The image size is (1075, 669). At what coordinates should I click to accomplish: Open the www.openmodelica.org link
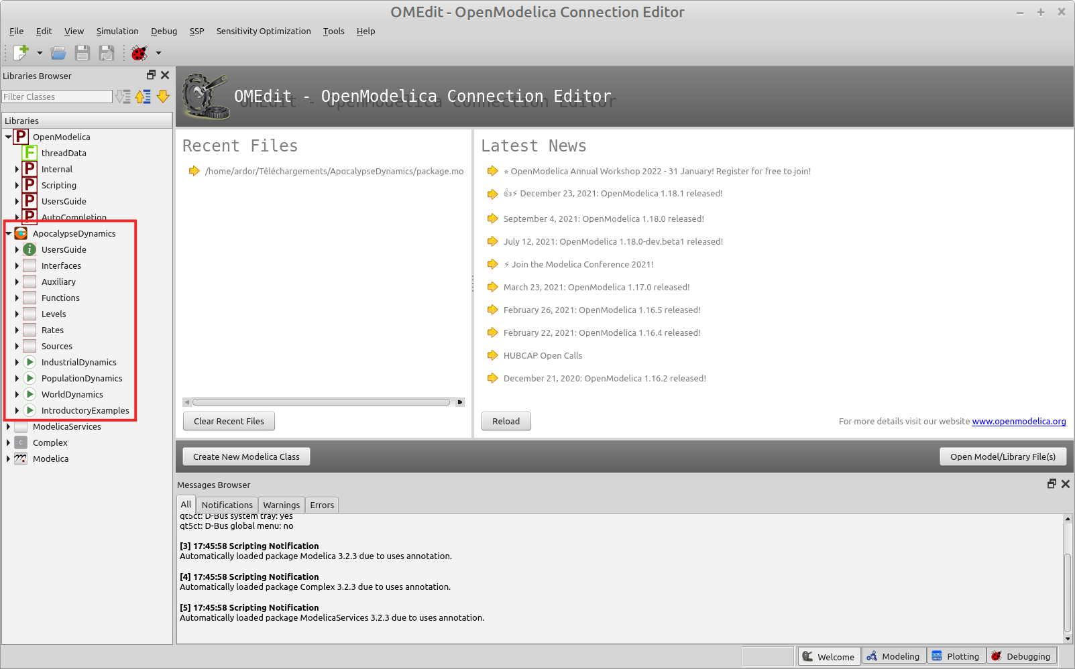(x=1019, y=421)
